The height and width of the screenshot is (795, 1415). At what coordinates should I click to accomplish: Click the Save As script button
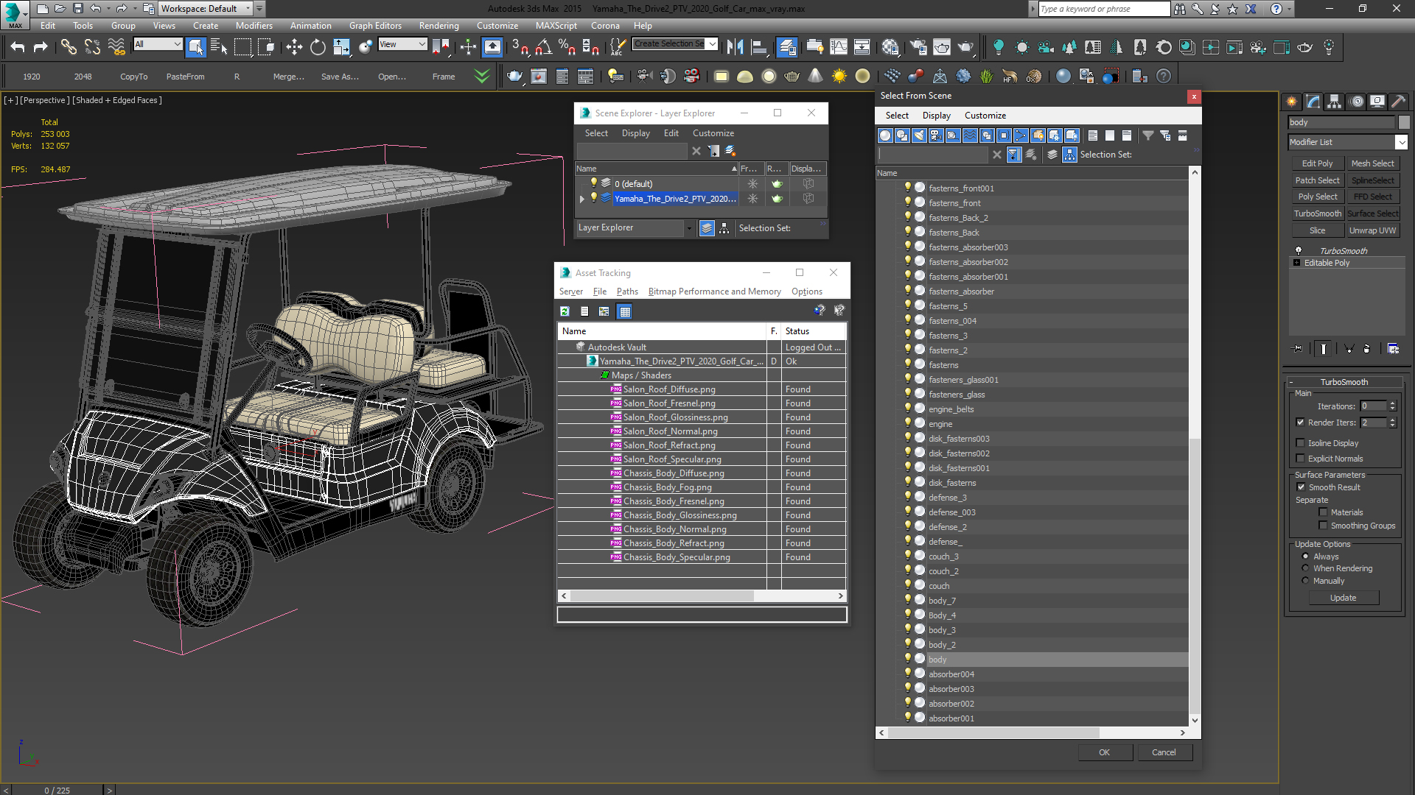click(x=340, y=77)
